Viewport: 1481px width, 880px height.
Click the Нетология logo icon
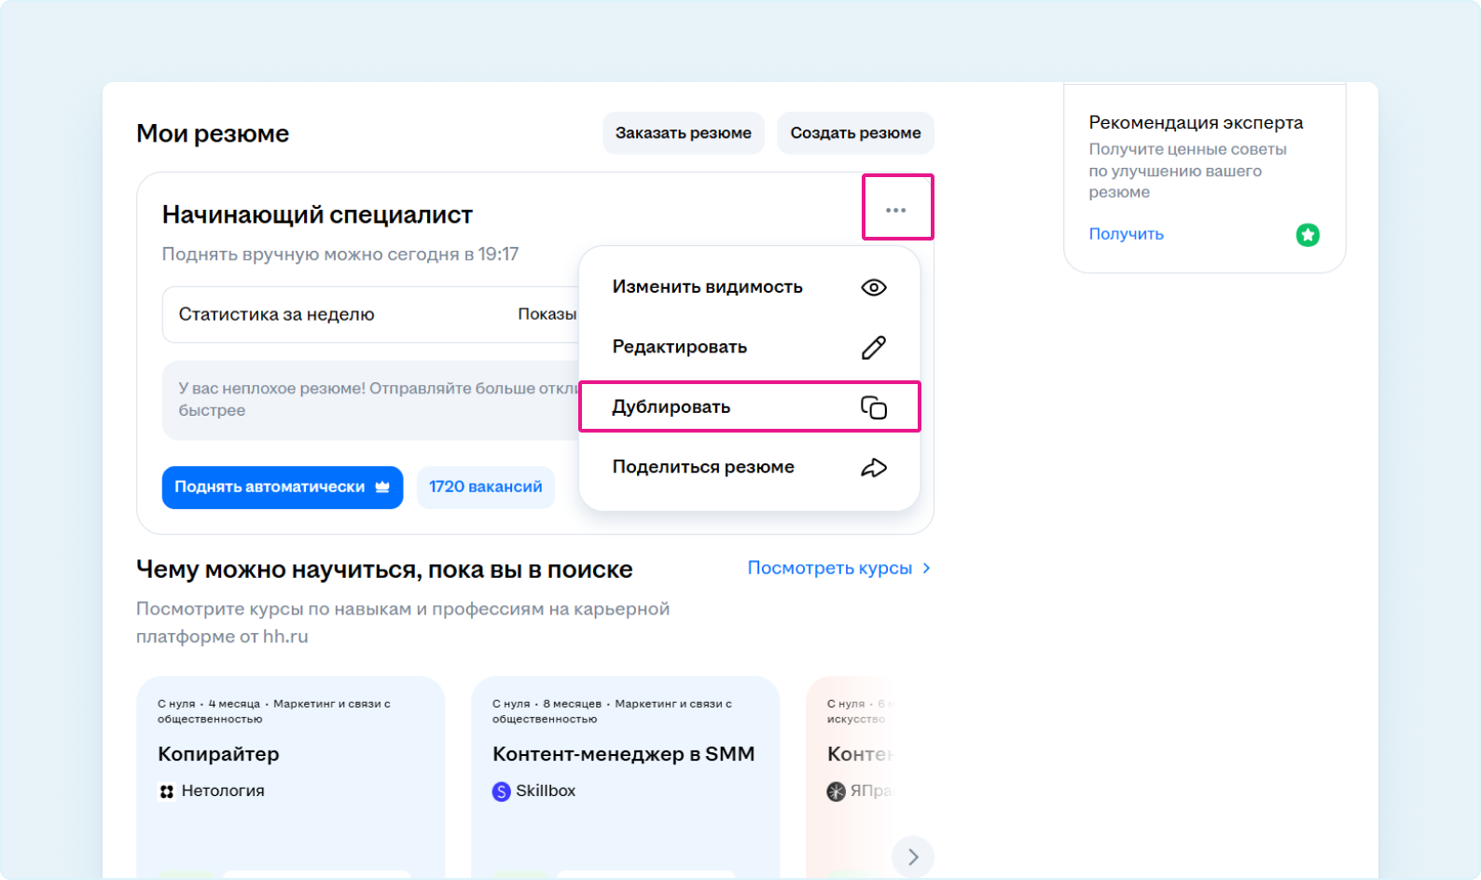(x=167, y=791)
